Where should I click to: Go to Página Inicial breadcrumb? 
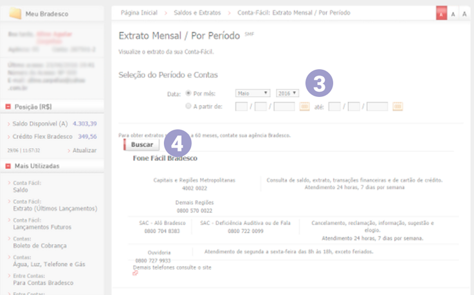pyautogui.click(x=139, y=13)
